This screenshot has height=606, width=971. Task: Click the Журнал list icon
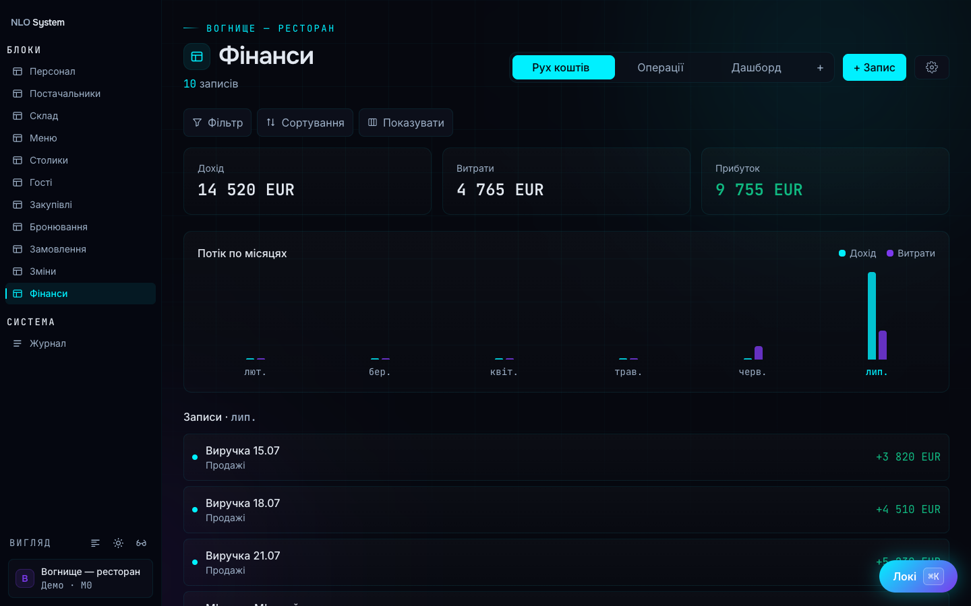click(18, 343)
